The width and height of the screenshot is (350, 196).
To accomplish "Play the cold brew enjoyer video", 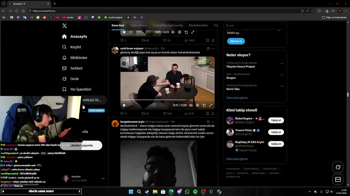I will pos(124,105).
